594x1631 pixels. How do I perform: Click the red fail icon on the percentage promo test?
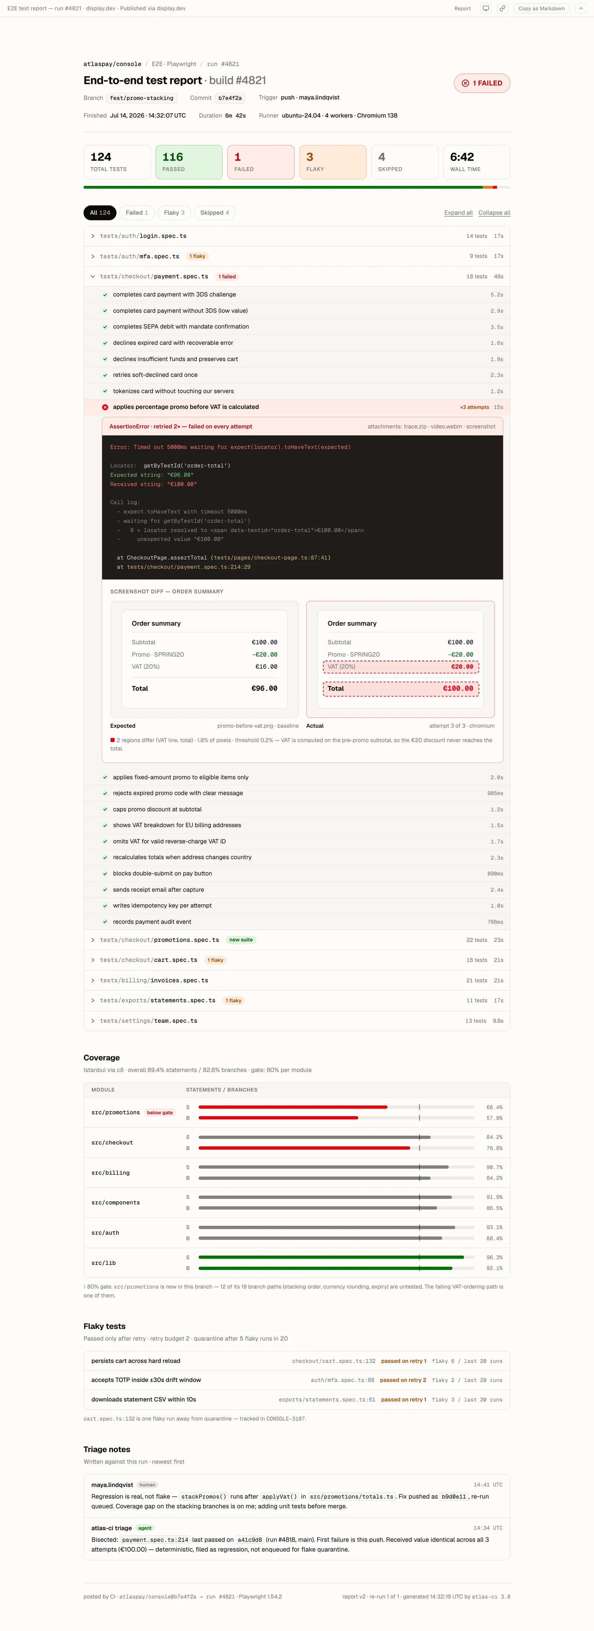[x=105, y=407]
